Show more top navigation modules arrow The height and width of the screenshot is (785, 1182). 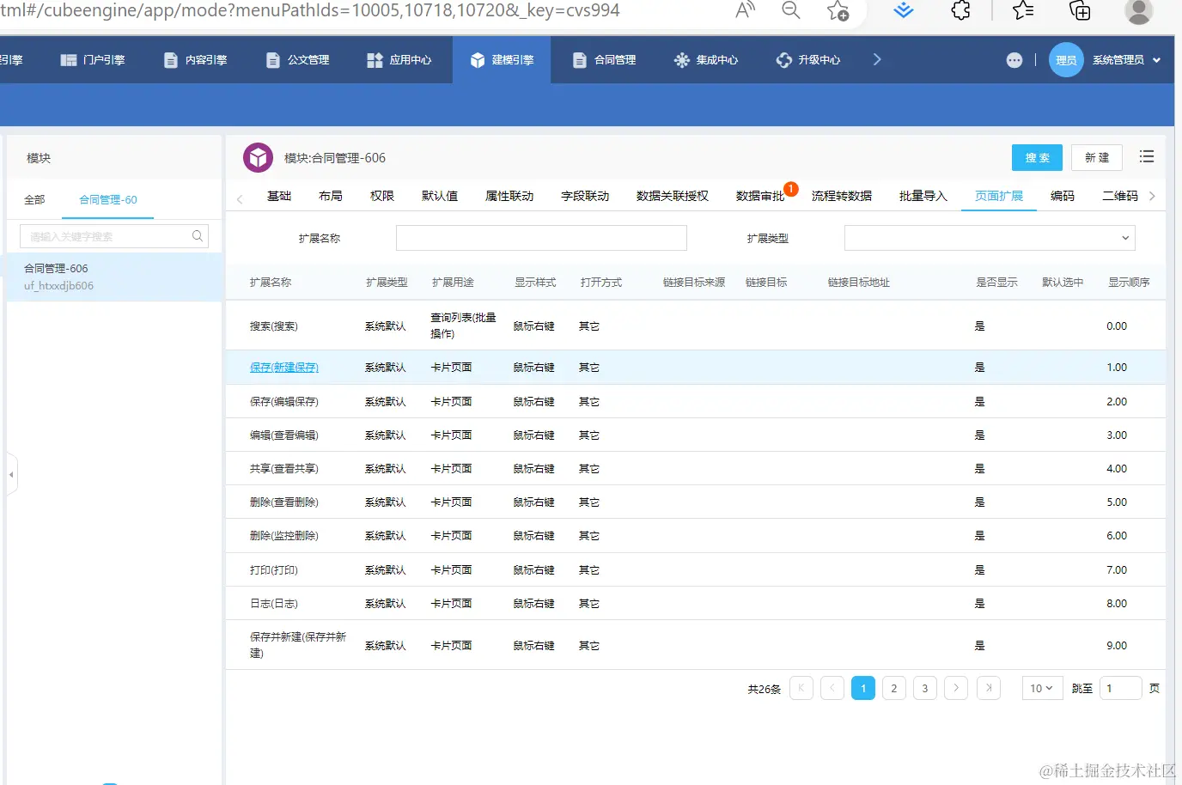tap(876, 59)
